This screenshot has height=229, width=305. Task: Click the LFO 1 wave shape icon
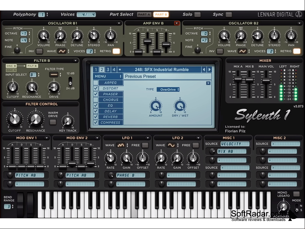pos(121,145)
